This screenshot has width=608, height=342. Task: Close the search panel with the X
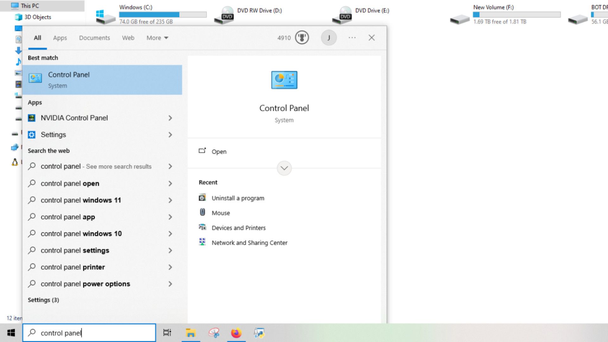tap(372, 38)
